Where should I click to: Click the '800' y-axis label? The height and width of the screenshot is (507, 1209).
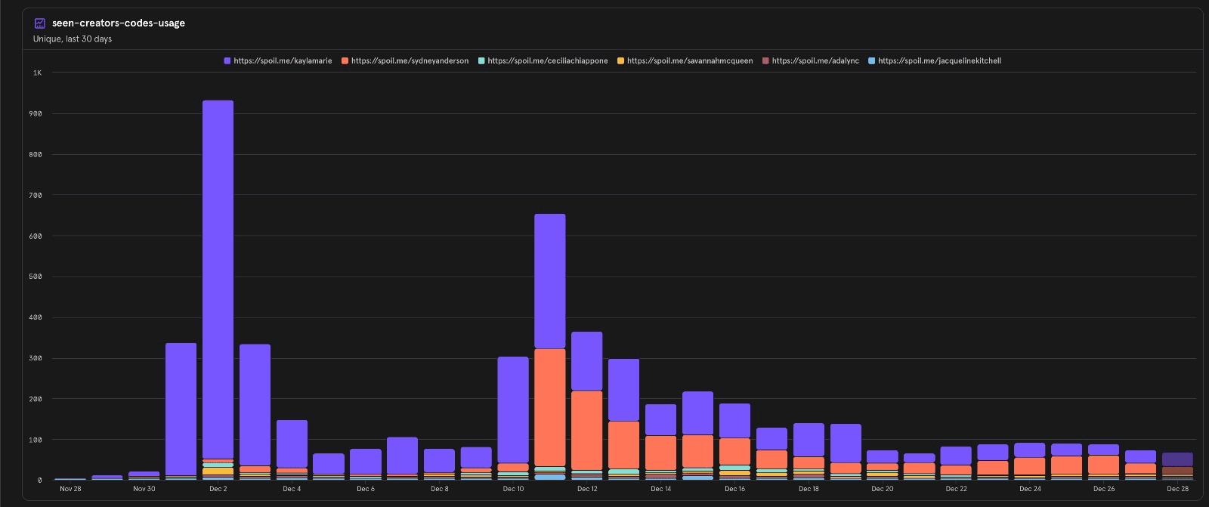(x=36, y=155)
